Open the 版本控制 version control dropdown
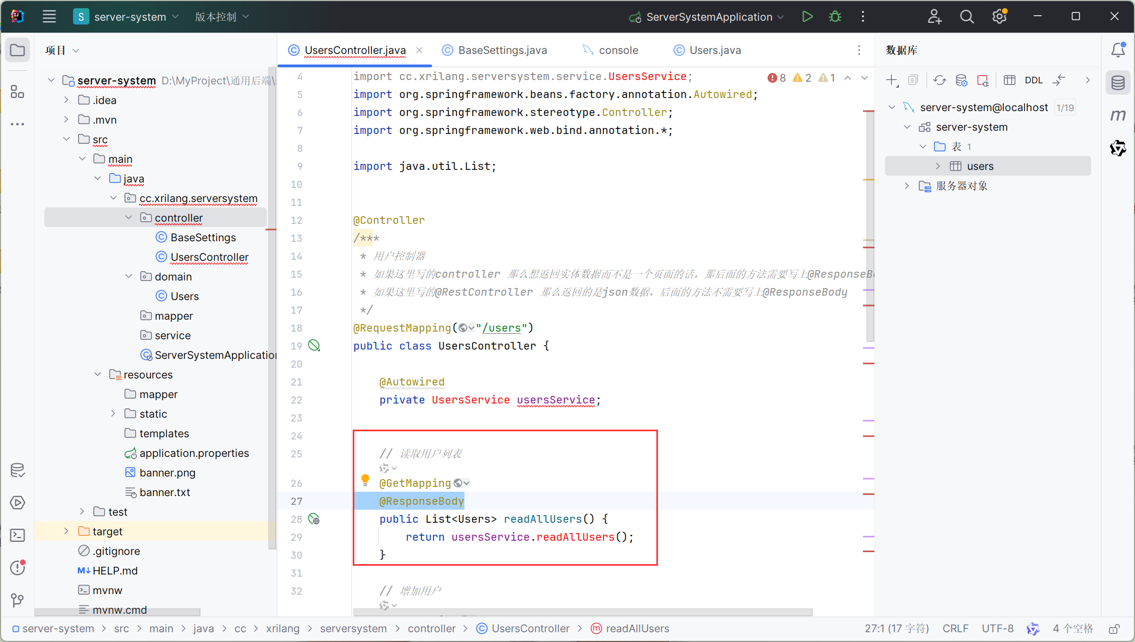 [222, 16]
